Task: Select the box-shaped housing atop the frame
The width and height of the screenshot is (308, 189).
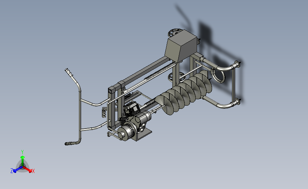Action: [181, 46]
